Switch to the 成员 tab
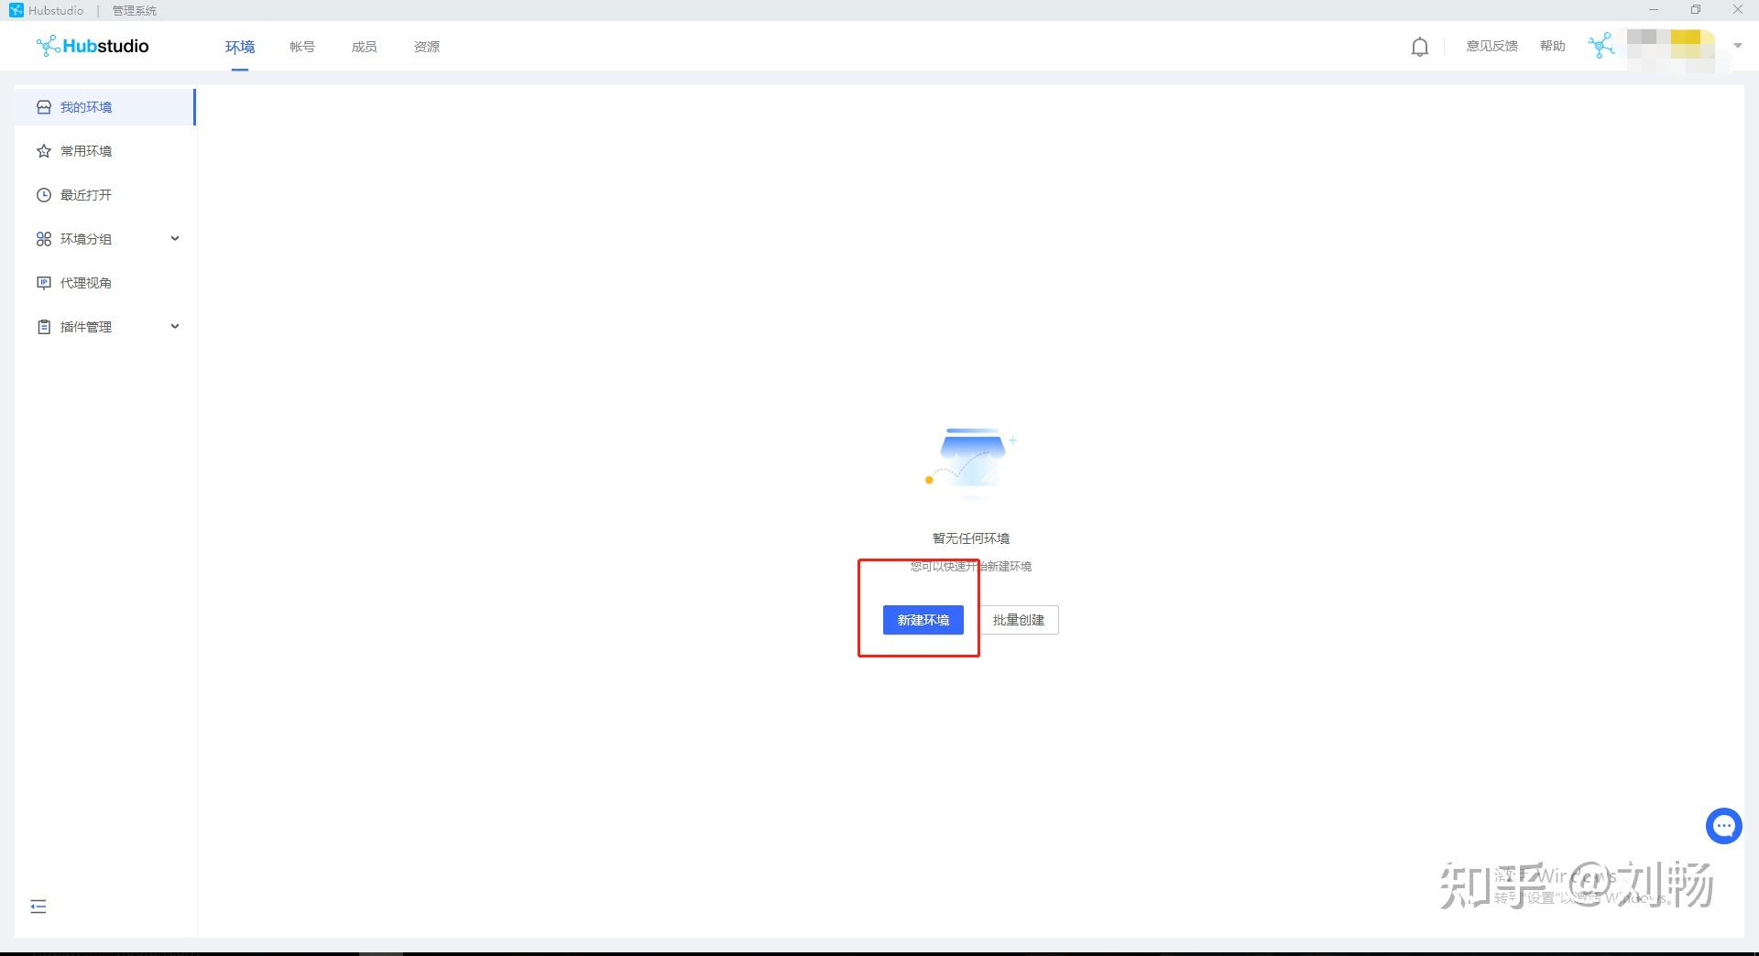Viewport: 1759px width, 956px height. pyautogui.click(x=365, y=47)
